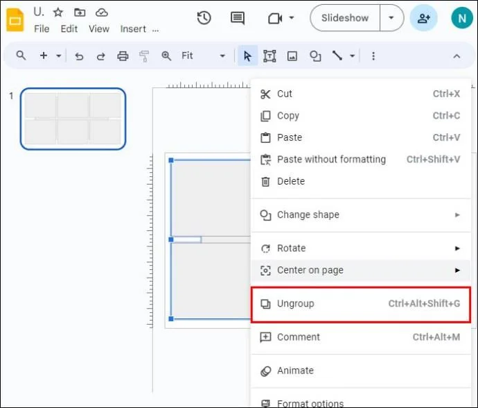Image resolution: width=478 pixels, height=408 pixels.
Task: Expand Rotate submenu
Action: [x=457, y=248]
